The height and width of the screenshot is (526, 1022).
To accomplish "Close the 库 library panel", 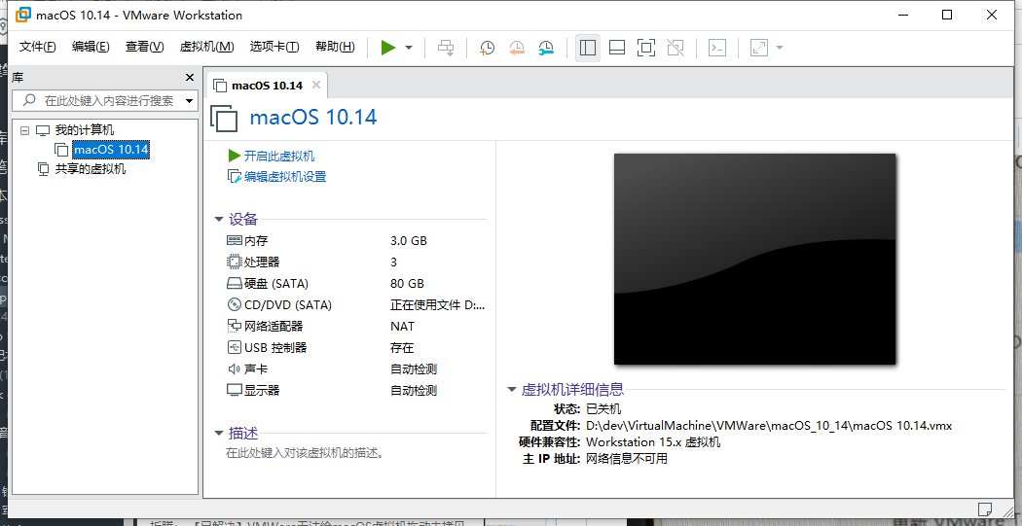I will (x=190, y=78).
